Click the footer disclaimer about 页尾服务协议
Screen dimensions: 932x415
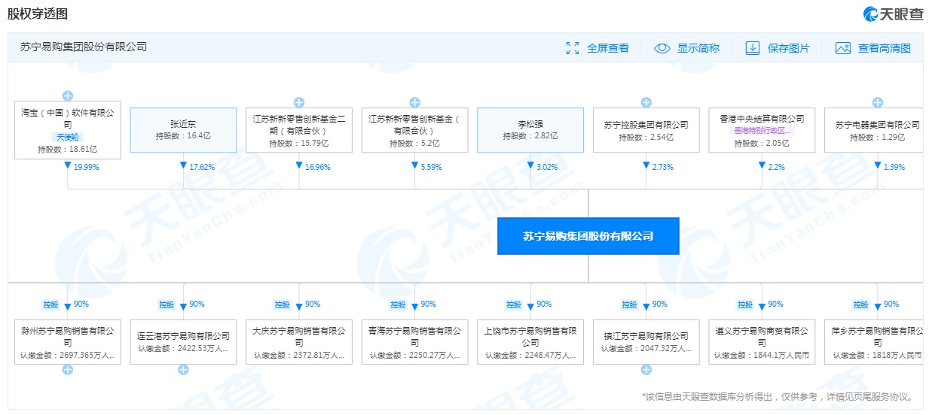point(778,396)
